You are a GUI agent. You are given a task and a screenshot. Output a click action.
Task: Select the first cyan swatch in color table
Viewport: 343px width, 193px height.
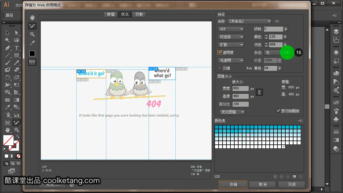point(217,127)
